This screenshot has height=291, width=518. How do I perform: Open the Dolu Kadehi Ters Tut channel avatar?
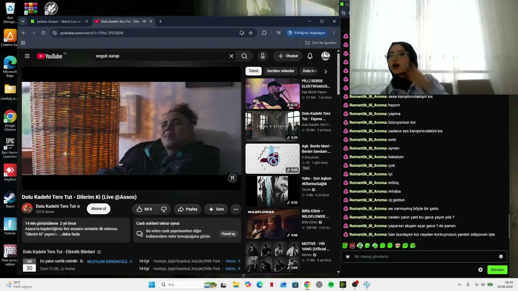click(x=27, y=209)
